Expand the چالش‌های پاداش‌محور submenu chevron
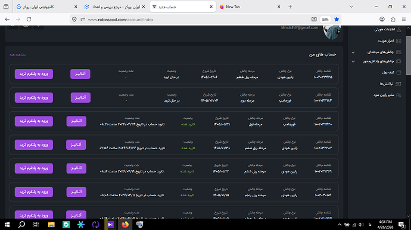 pos(353,61)
